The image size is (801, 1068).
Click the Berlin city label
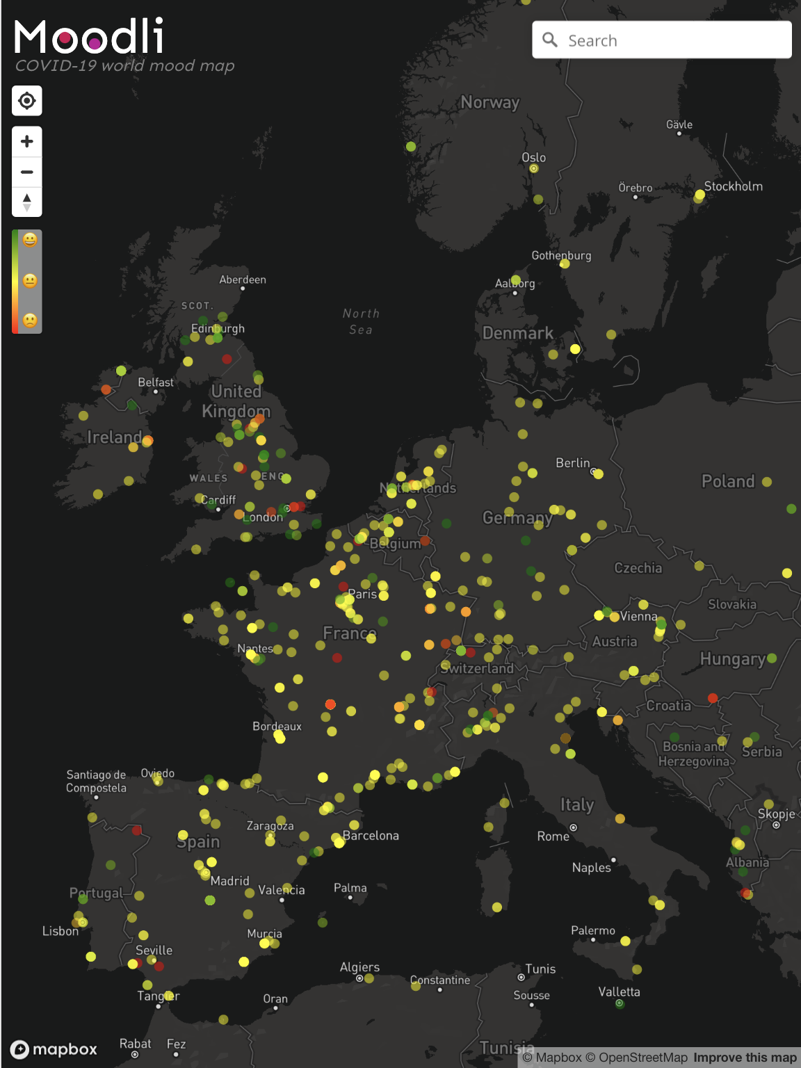click(573, 463)
